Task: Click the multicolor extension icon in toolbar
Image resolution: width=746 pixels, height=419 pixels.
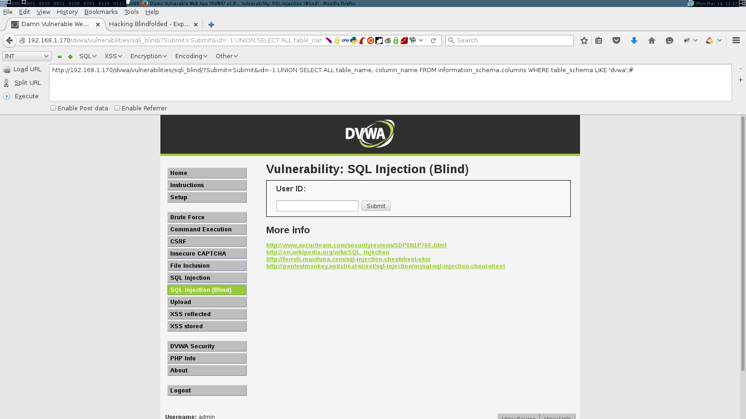Action: click(x=710, y=41)
